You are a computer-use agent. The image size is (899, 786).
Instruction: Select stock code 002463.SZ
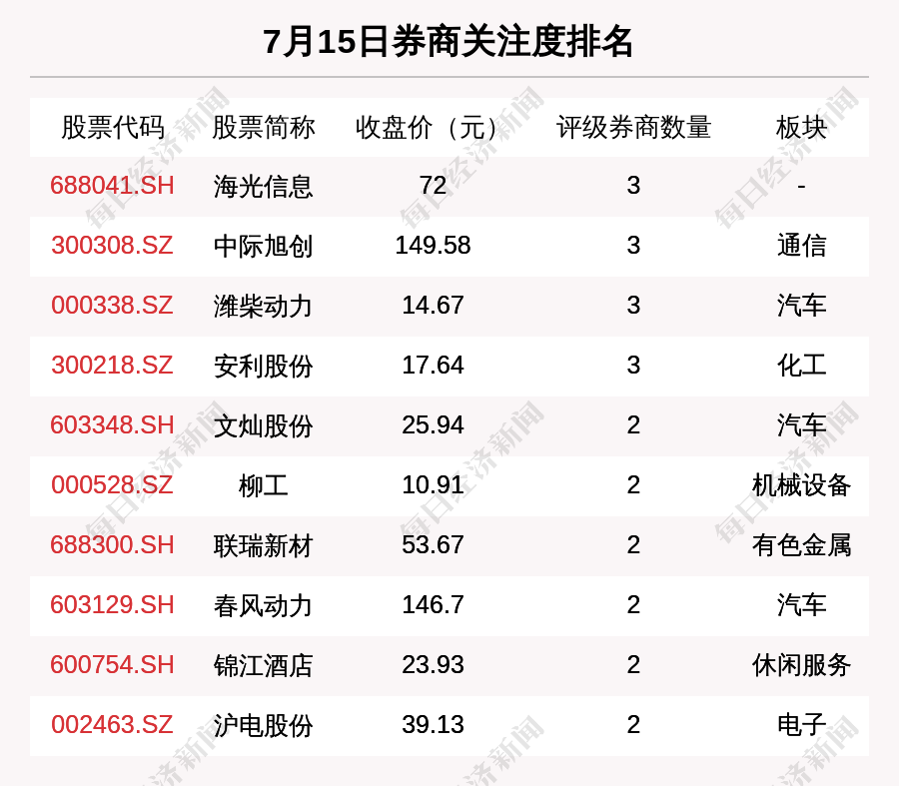pyautogui.click(x=112, y=725)
